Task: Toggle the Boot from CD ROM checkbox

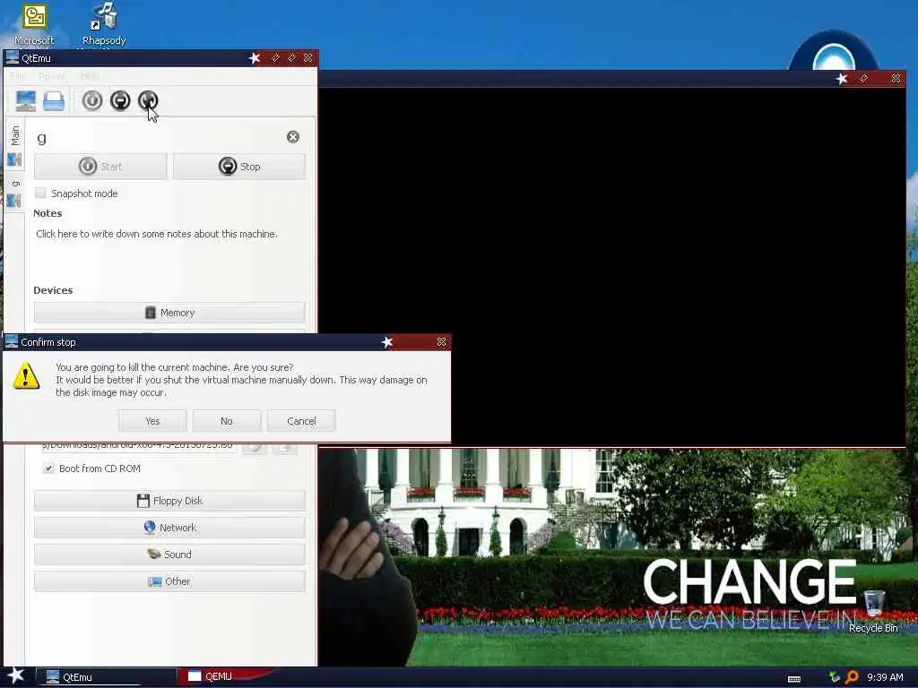Action: coord(48,468)
